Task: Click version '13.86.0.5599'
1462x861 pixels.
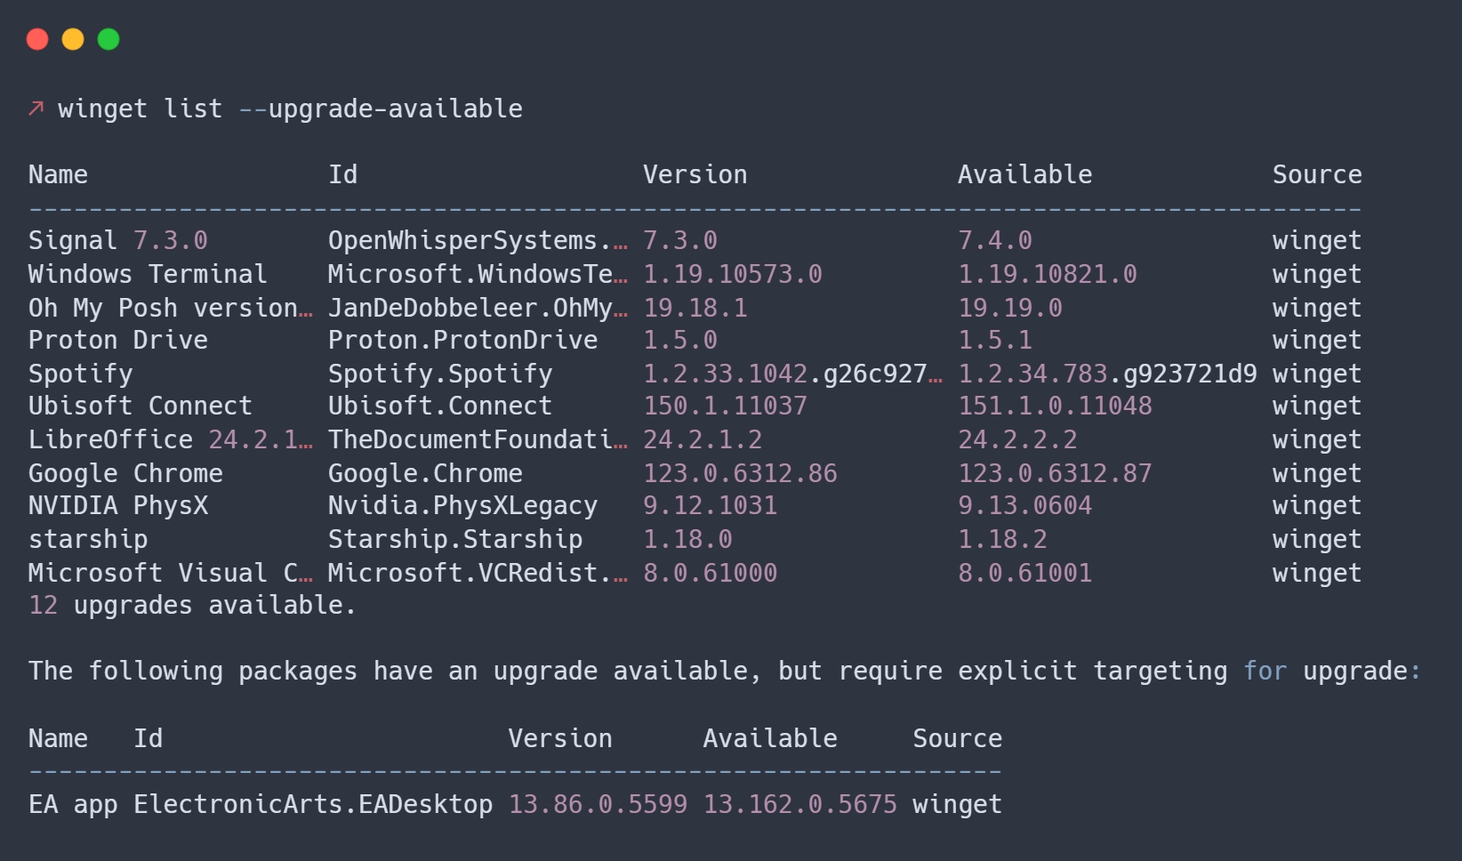Action: coord(598,804)
